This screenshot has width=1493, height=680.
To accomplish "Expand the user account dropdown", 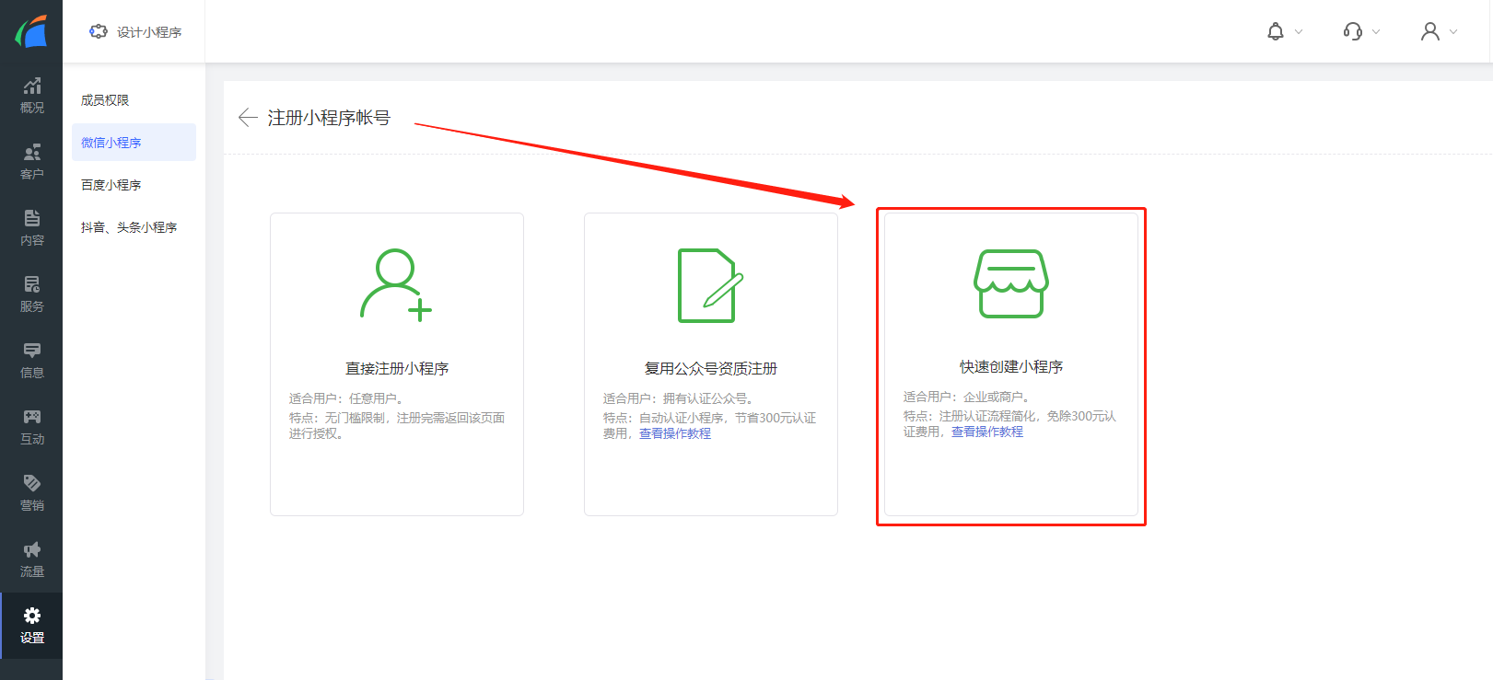I will 1438,32.
